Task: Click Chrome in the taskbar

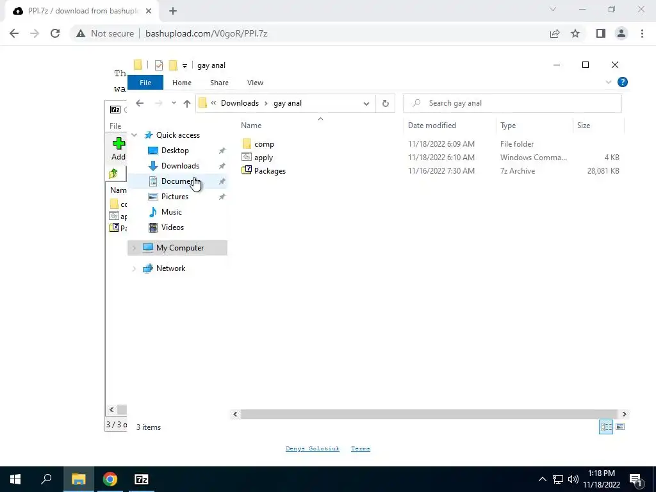Action: click(110, 479)
